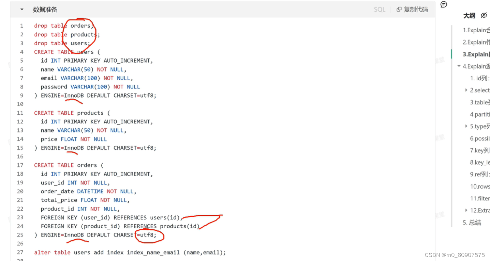Click the alter table users add index line

[130, 252]
